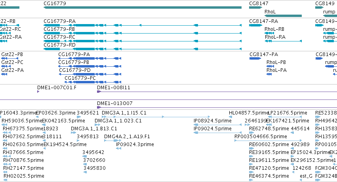The image size is (337, 182).
Task: Open the RhoL gene label
Action: 270,12
